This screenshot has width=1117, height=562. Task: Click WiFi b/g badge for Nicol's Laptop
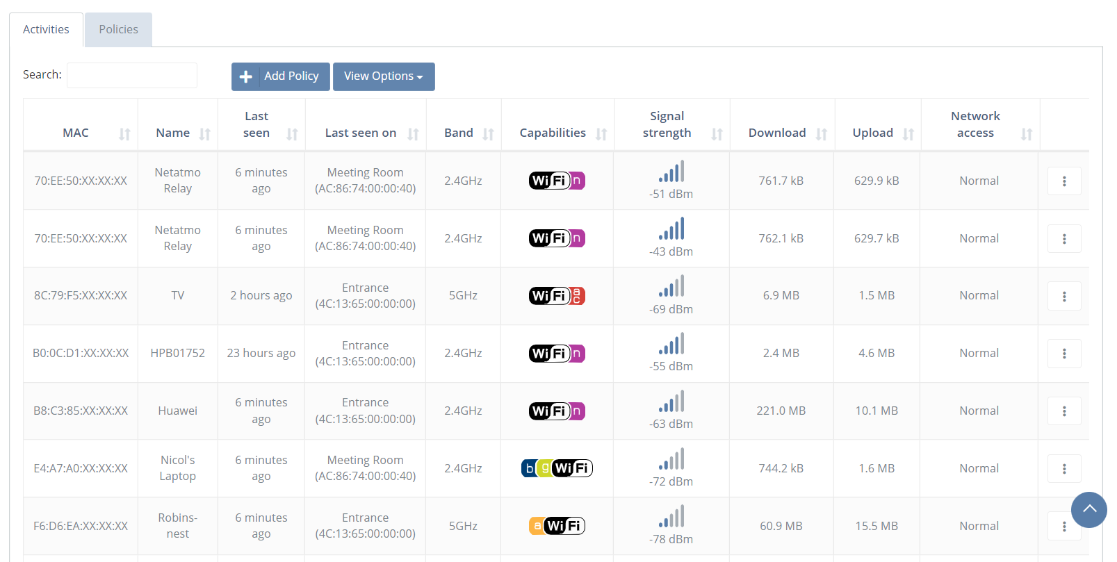tap(556, 468)
